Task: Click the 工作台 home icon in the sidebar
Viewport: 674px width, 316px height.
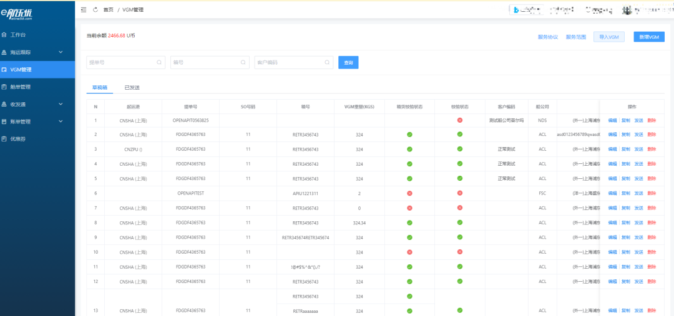Action: (4, 35)
